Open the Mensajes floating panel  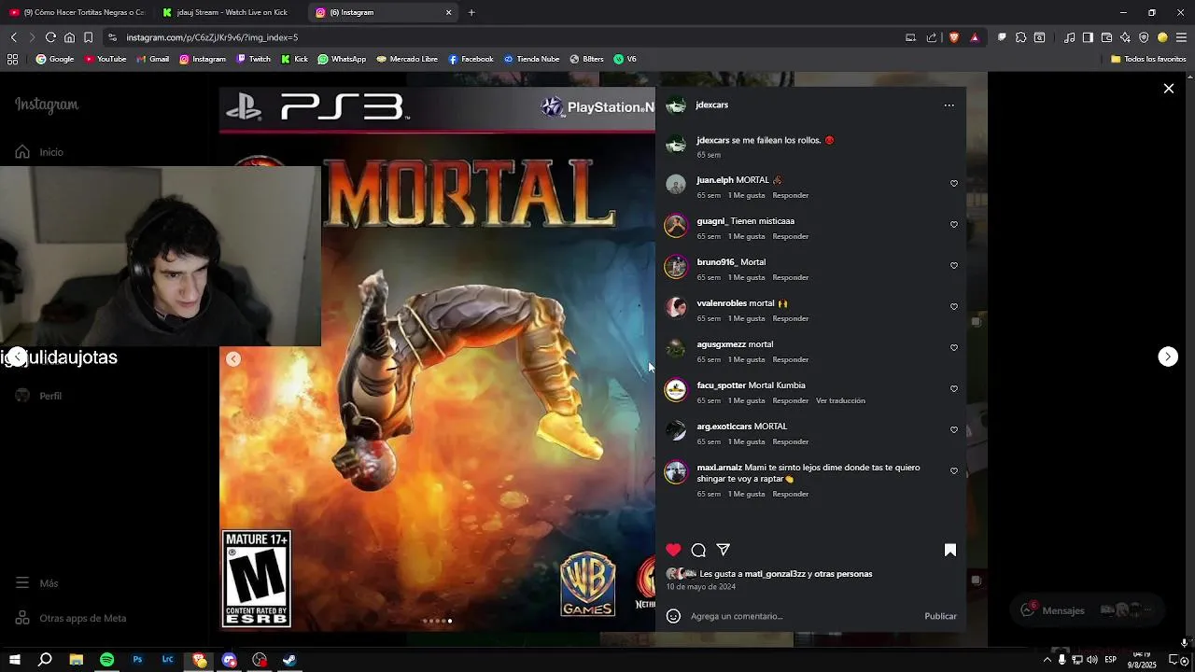1088,610
